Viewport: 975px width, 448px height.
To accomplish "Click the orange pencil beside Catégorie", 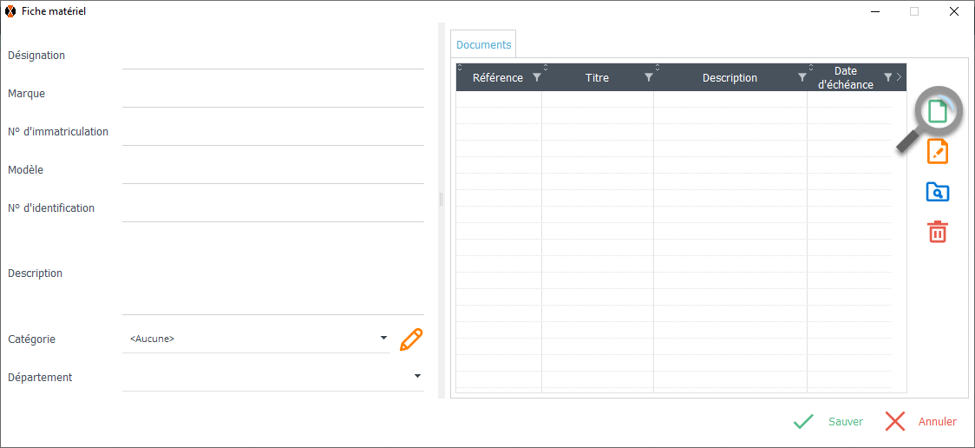I will pyautogui.click(x=411, y=339).
